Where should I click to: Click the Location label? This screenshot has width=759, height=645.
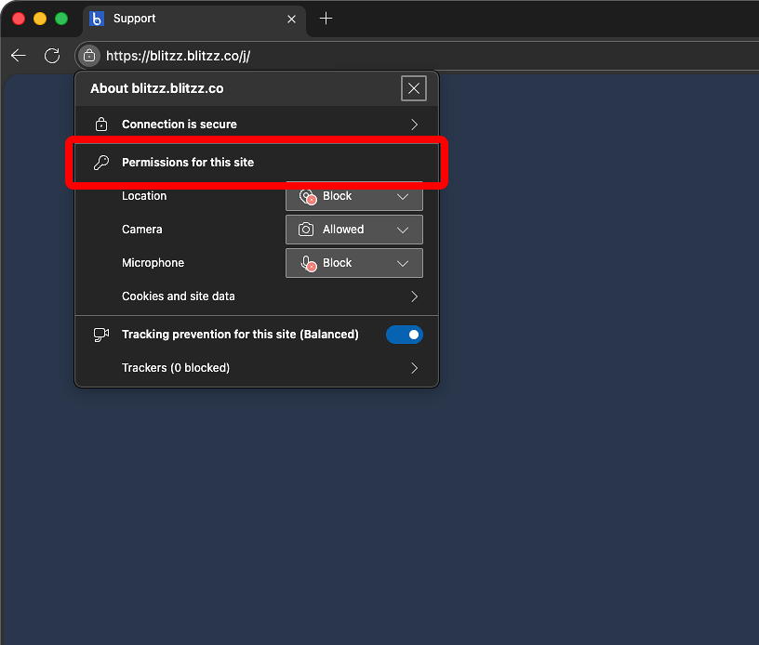click(x=144, y=196)
